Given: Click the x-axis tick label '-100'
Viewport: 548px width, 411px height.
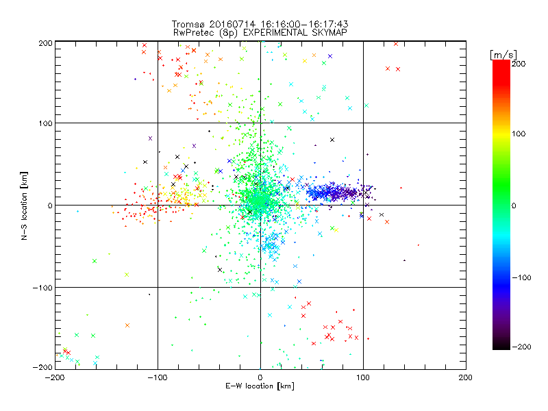Looking at the screenshot, I should tap(158, 377).
